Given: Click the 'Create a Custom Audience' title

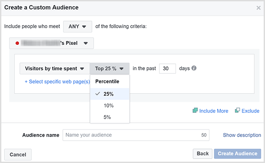Looking at the screenshot, I should coord(42,7).
